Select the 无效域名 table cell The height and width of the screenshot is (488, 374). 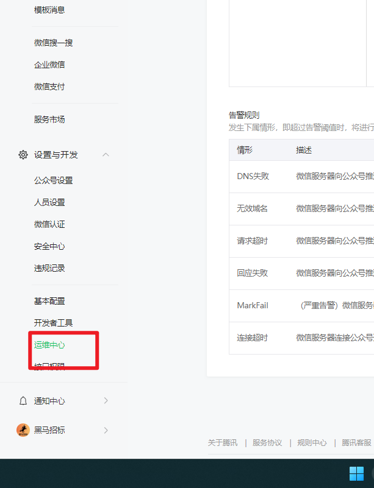click(252, 208)
